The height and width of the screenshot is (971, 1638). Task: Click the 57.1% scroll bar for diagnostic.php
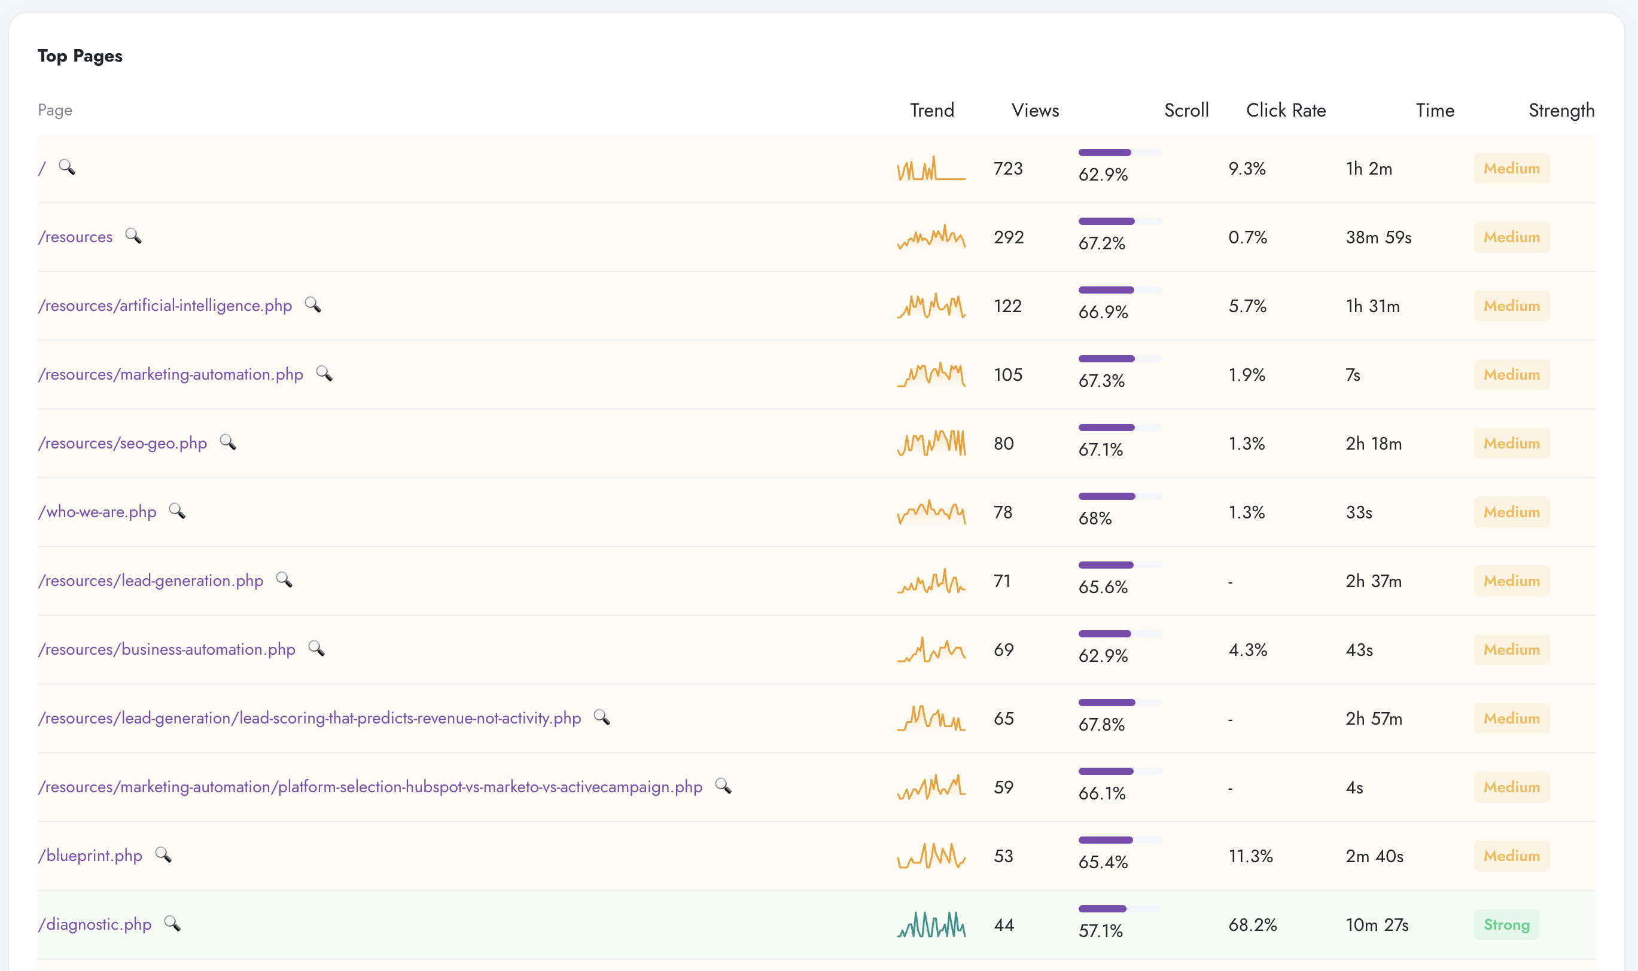pyautogui.click(x=1120, y=909)
